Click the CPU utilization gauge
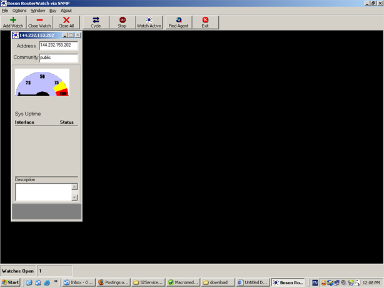Image resolution: width=384 pixels, height=288 pixels. pyautogui.click(x=42, y=82)
